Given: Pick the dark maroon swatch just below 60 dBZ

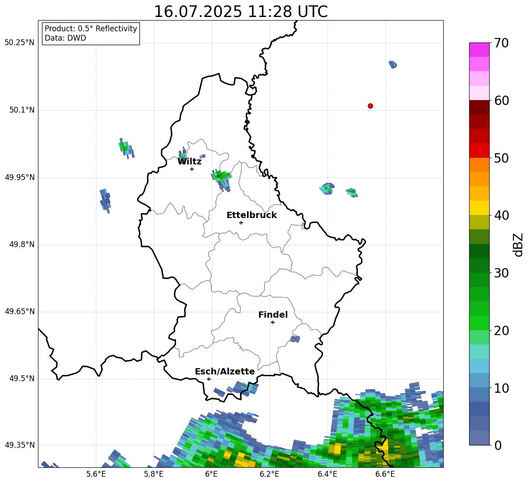Looking at the screenshot, I should (x=479, y=108).
